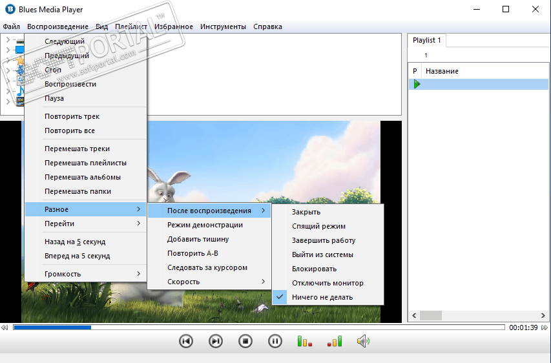Click 'Воспроизвести' menu entry

pos(86,84)
